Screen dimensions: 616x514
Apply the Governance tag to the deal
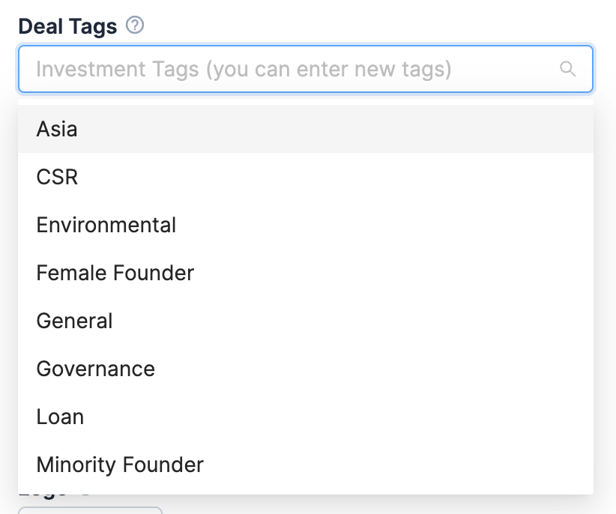tap(95, 369)
